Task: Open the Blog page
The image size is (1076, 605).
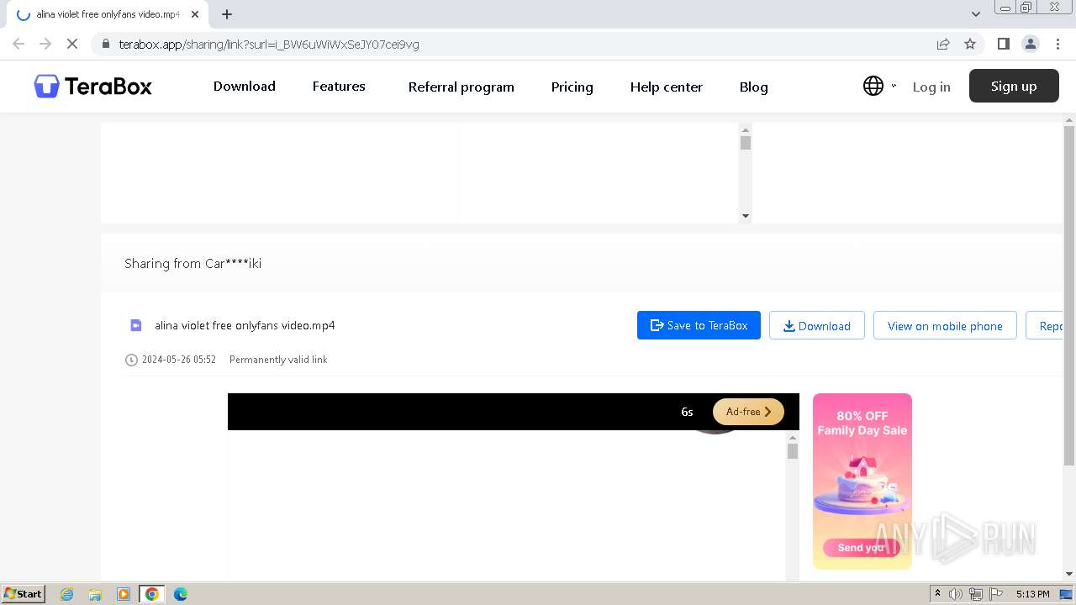Action: [x=754, y=87]
